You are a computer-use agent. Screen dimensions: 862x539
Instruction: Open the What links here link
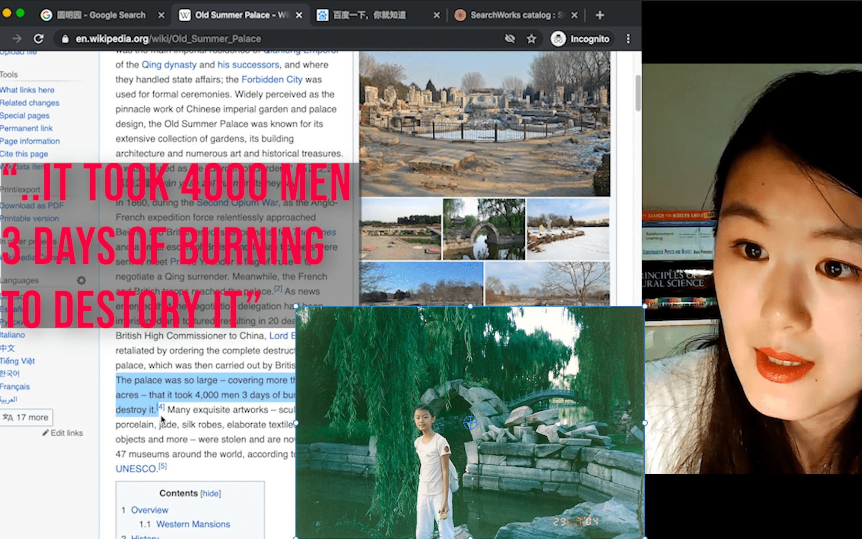[27, 90]
